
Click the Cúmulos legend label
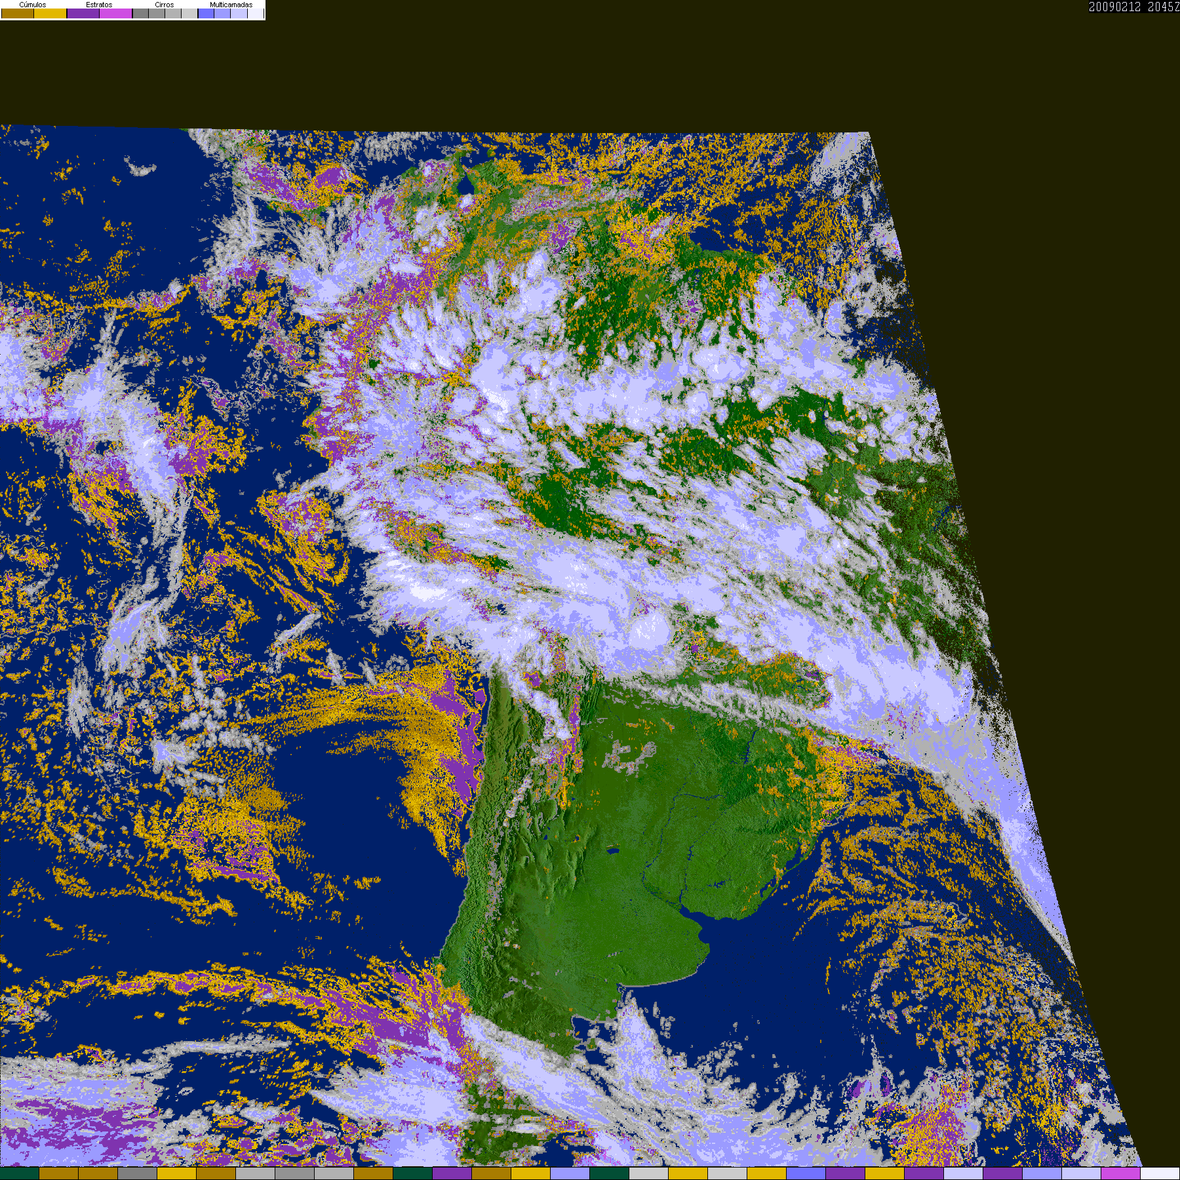tap(33, 5)
